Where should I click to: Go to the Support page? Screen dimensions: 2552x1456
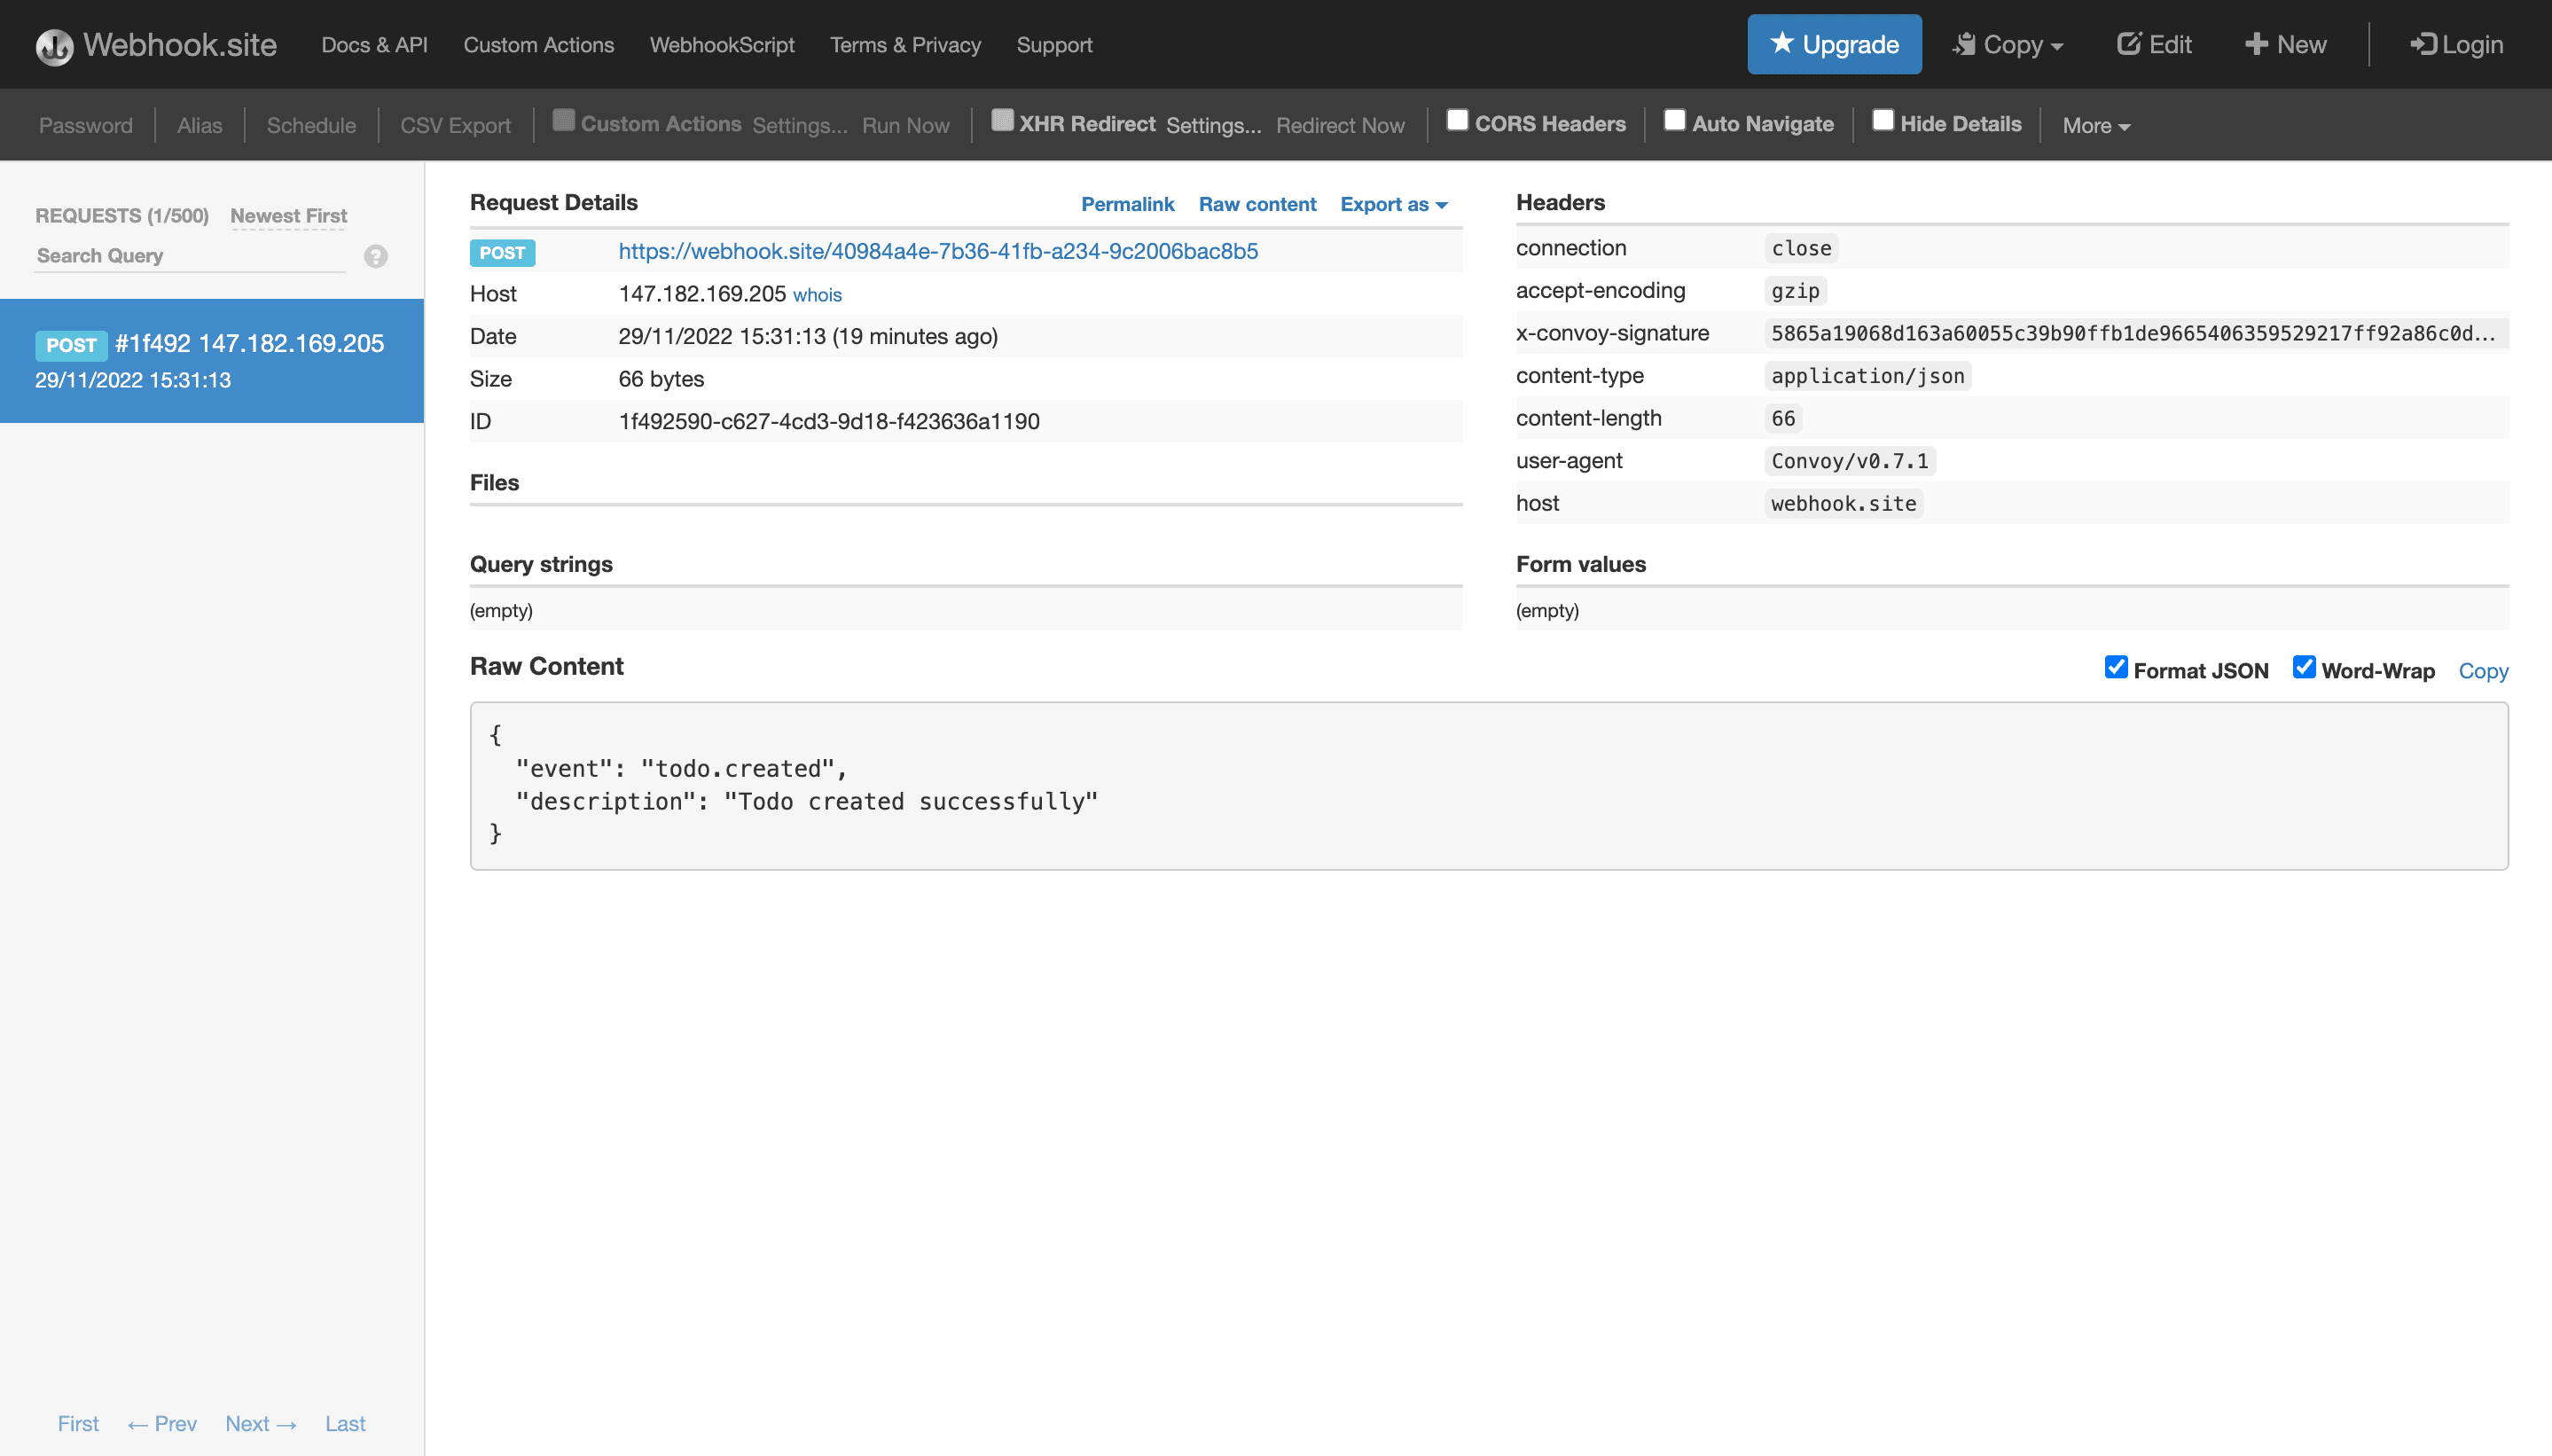tap(1054, 44)
